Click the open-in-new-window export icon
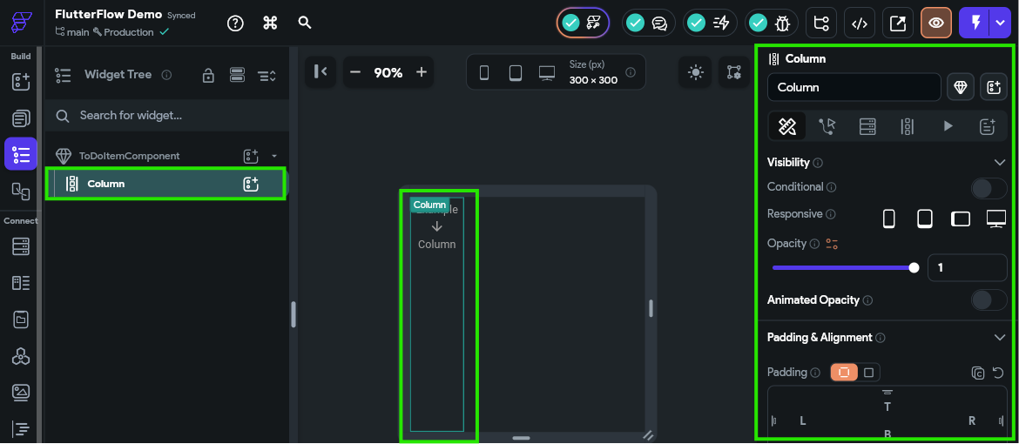1019x444 pixels. (897, 24)
